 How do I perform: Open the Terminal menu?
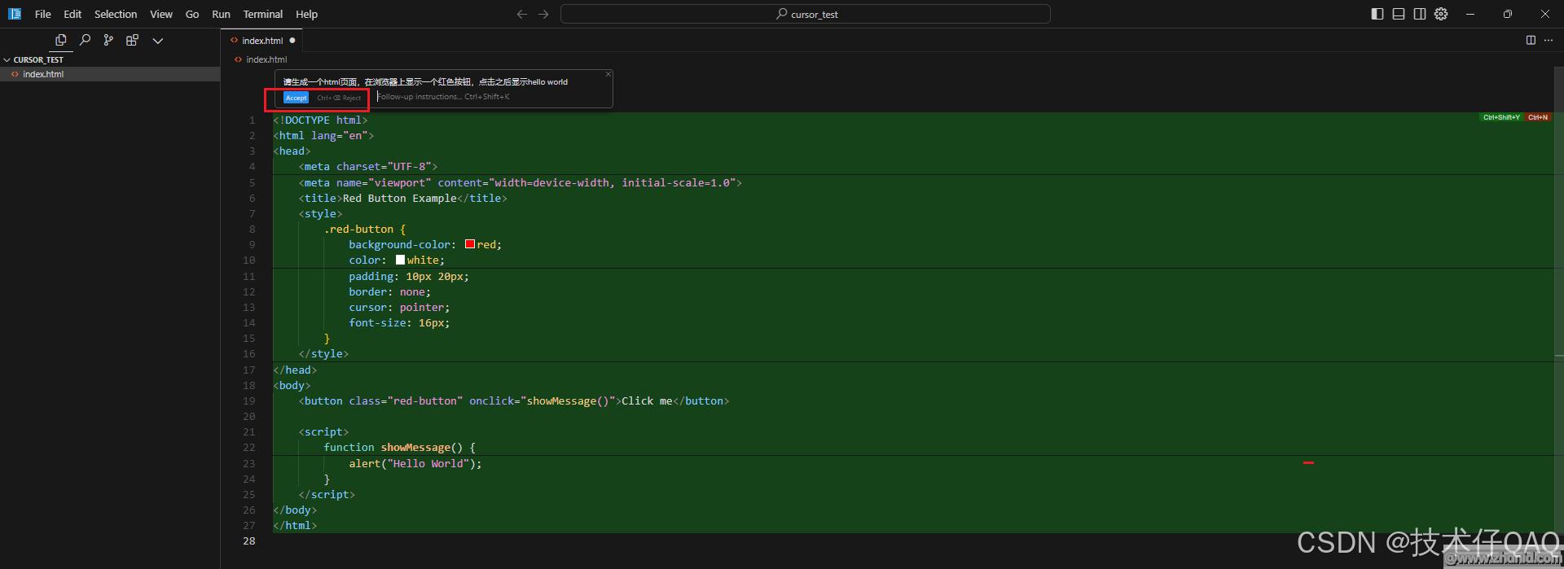[262, 14]
